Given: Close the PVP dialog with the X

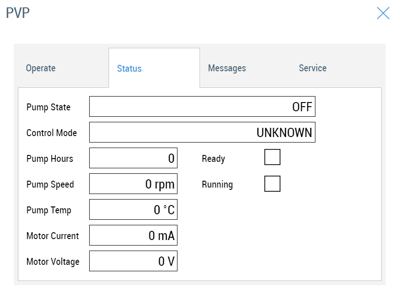Looking at the screenshot, I should point(383,13).
